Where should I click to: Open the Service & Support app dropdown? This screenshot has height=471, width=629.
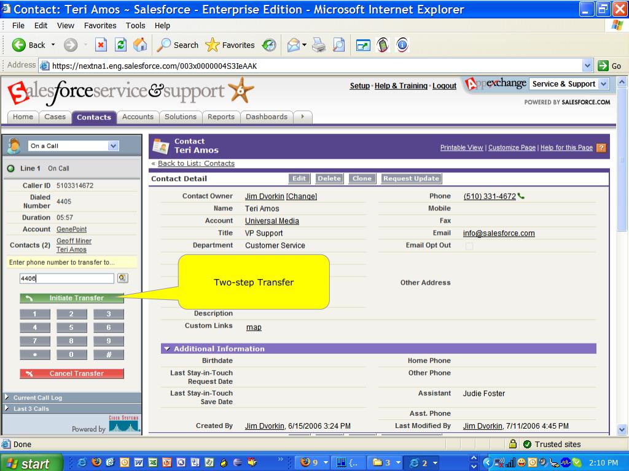603,83
